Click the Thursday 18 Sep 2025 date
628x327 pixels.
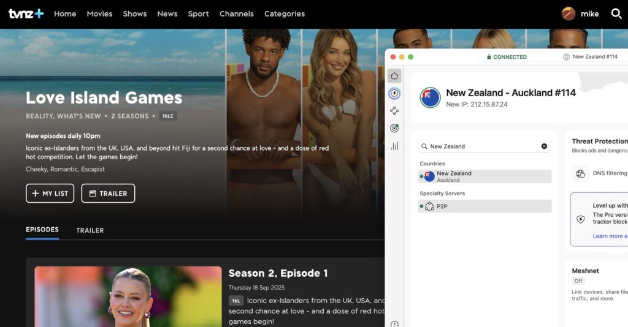257,287
